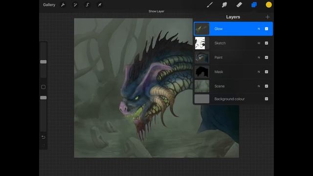Undo the last action with sidebar arrow
Screen dimensions: 313x176
(44, 137)
